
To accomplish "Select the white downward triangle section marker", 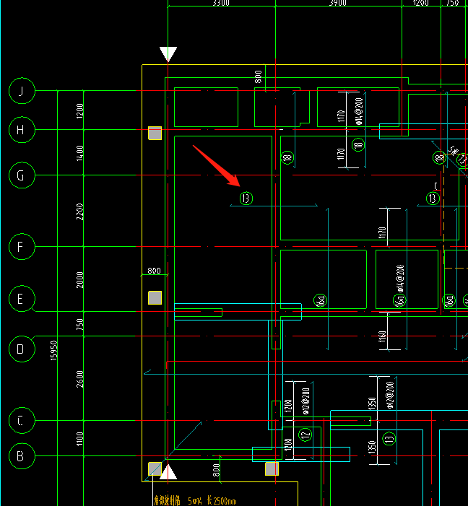I will (x=168, y=54).
